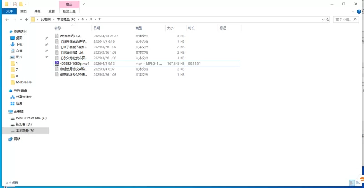Select Win10ProW X64 (C:) drive in sidebar
This screenshot has width=364, height=188.
pyautogui.click(x=31, y=117)
